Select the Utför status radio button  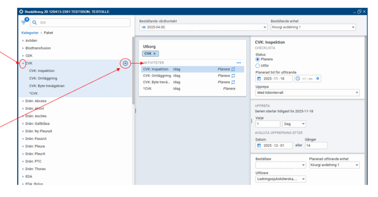[258, 65]
